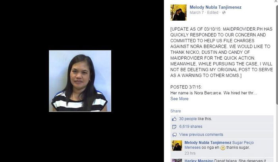Click the thumbs-up like icon
The width and height of the screenshot is (278, 162).
(174, 119)
